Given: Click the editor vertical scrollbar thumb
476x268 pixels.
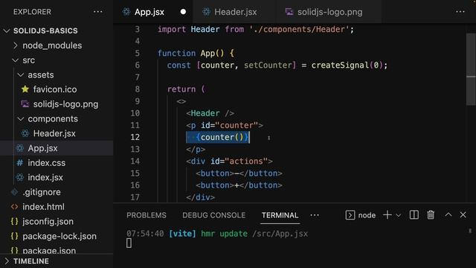Looking at the screenshot, I should (x=471, y=69).
